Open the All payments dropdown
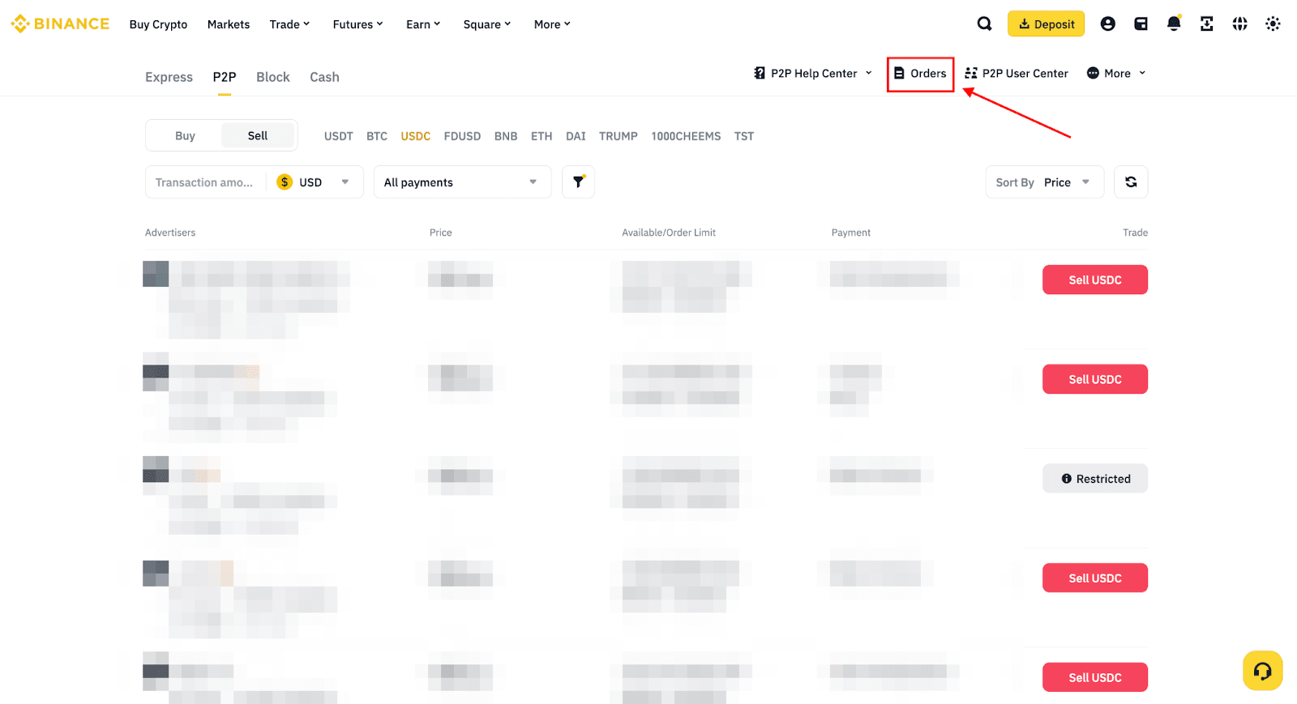The width and height of the screenshot is (1297, 704). click(462, 182)
